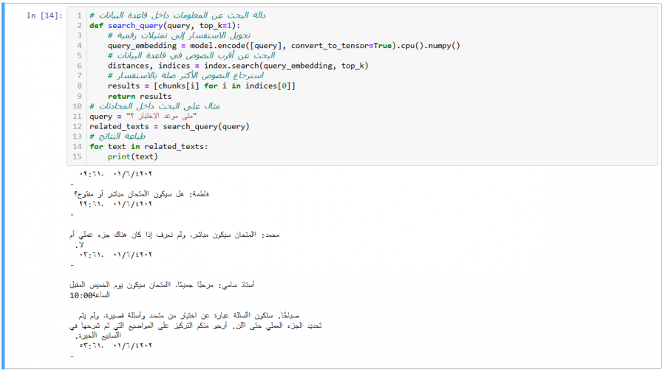Click line number 9 in the gutter
The width and height of the screenshot is (665, 372).
(79, 96)
